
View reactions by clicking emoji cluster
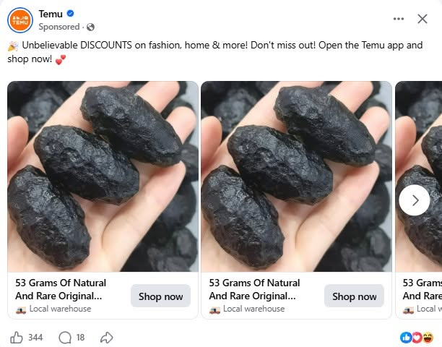[417, 338]
